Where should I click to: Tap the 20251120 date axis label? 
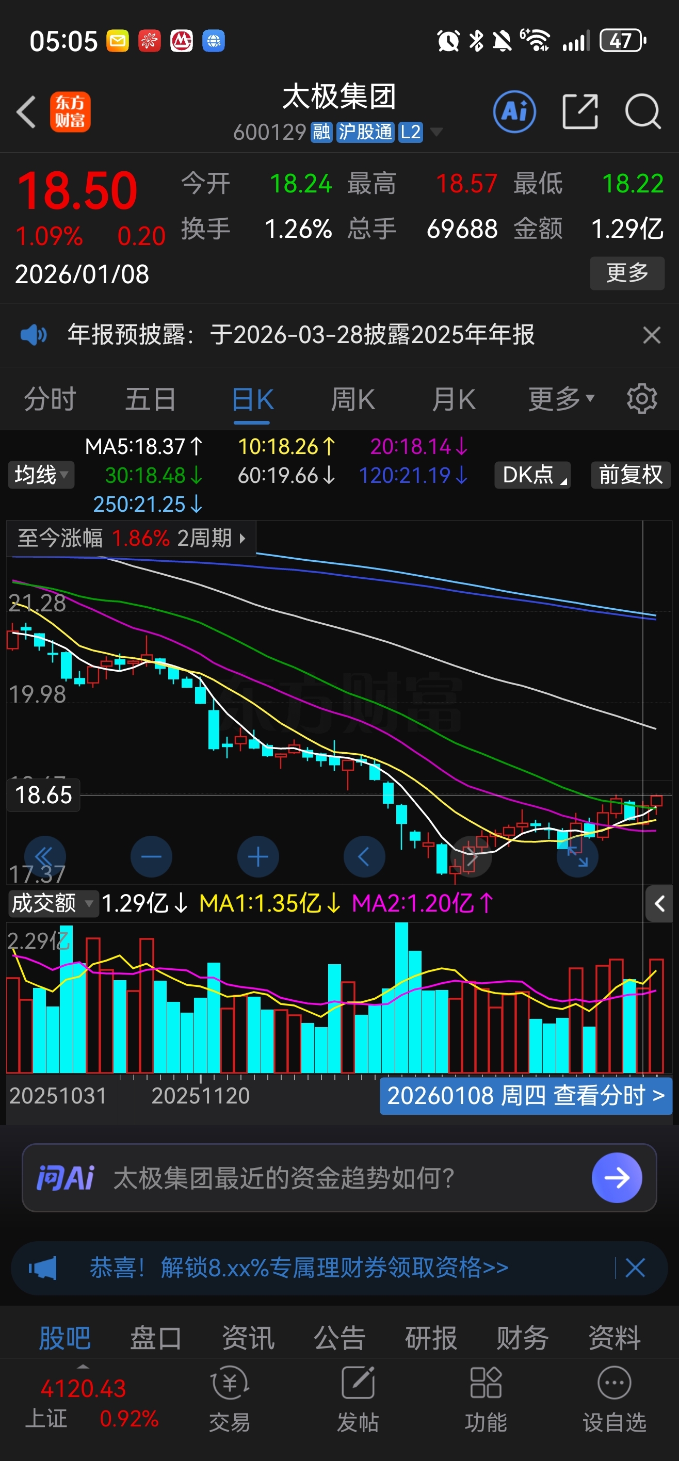tap(200, 1095)
